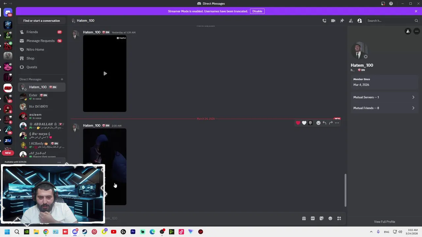
Task: Click the chat scrollbar thumb
Action: click(345, 190)
